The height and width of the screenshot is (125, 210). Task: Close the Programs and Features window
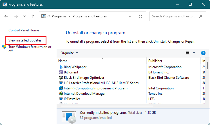(x=203, y=4)
